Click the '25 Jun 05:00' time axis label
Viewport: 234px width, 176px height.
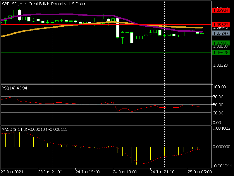click(x=200, y=172)
